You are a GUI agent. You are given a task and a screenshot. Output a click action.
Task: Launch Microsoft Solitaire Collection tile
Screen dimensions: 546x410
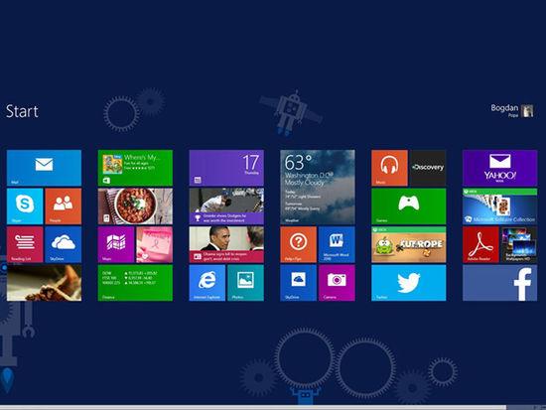pos(499,206)
